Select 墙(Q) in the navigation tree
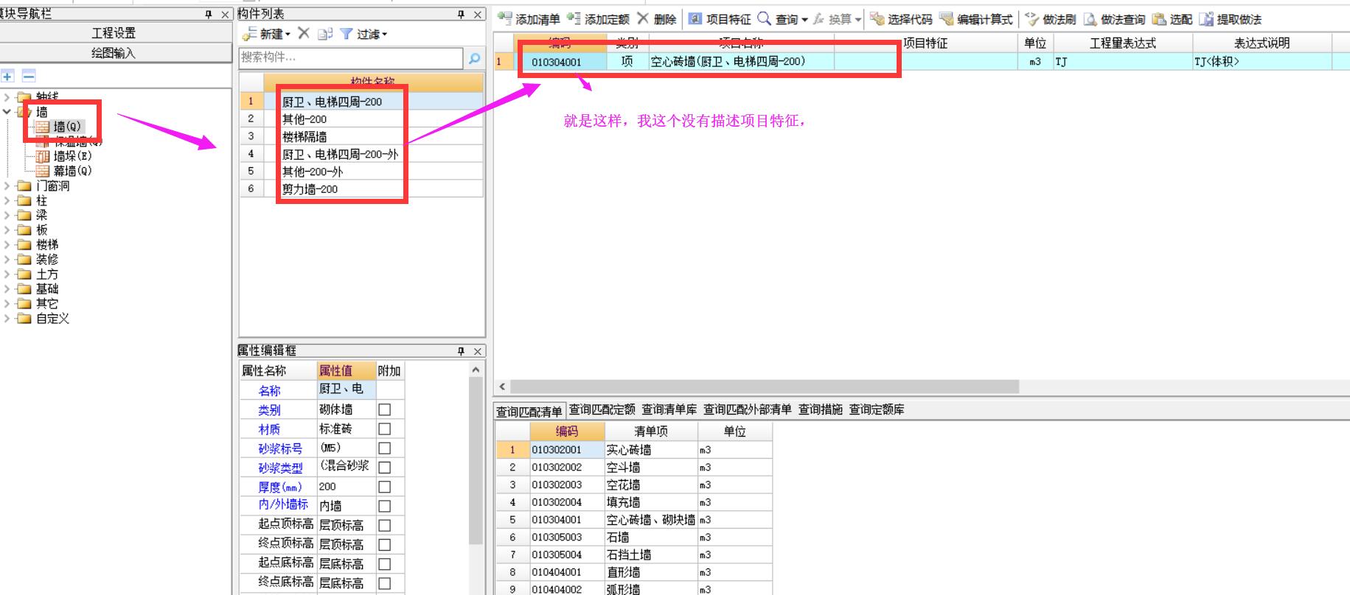Image resolution: width=1350 pixels, height=595 pixels. click(67, 127)
